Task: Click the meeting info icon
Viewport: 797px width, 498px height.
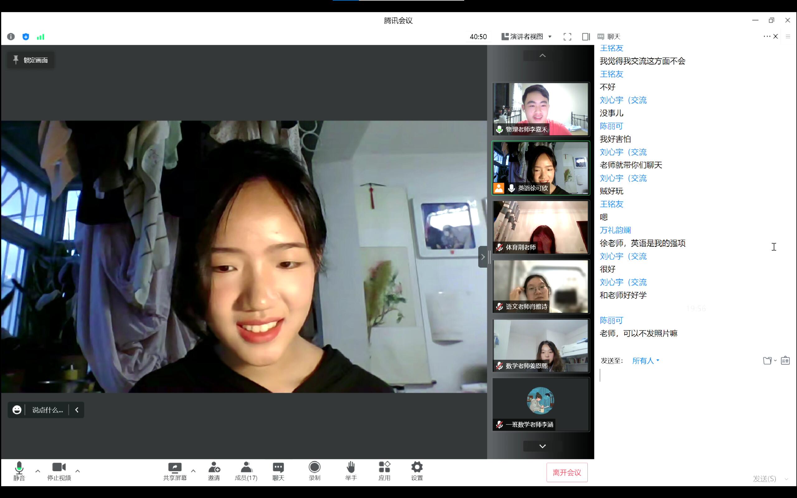Action: click(x=11, y=36)
